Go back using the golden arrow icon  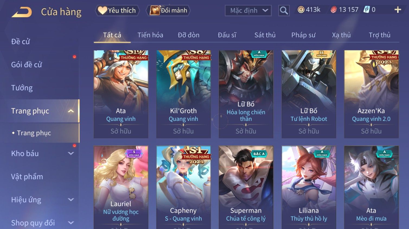(x=22, y=12)
